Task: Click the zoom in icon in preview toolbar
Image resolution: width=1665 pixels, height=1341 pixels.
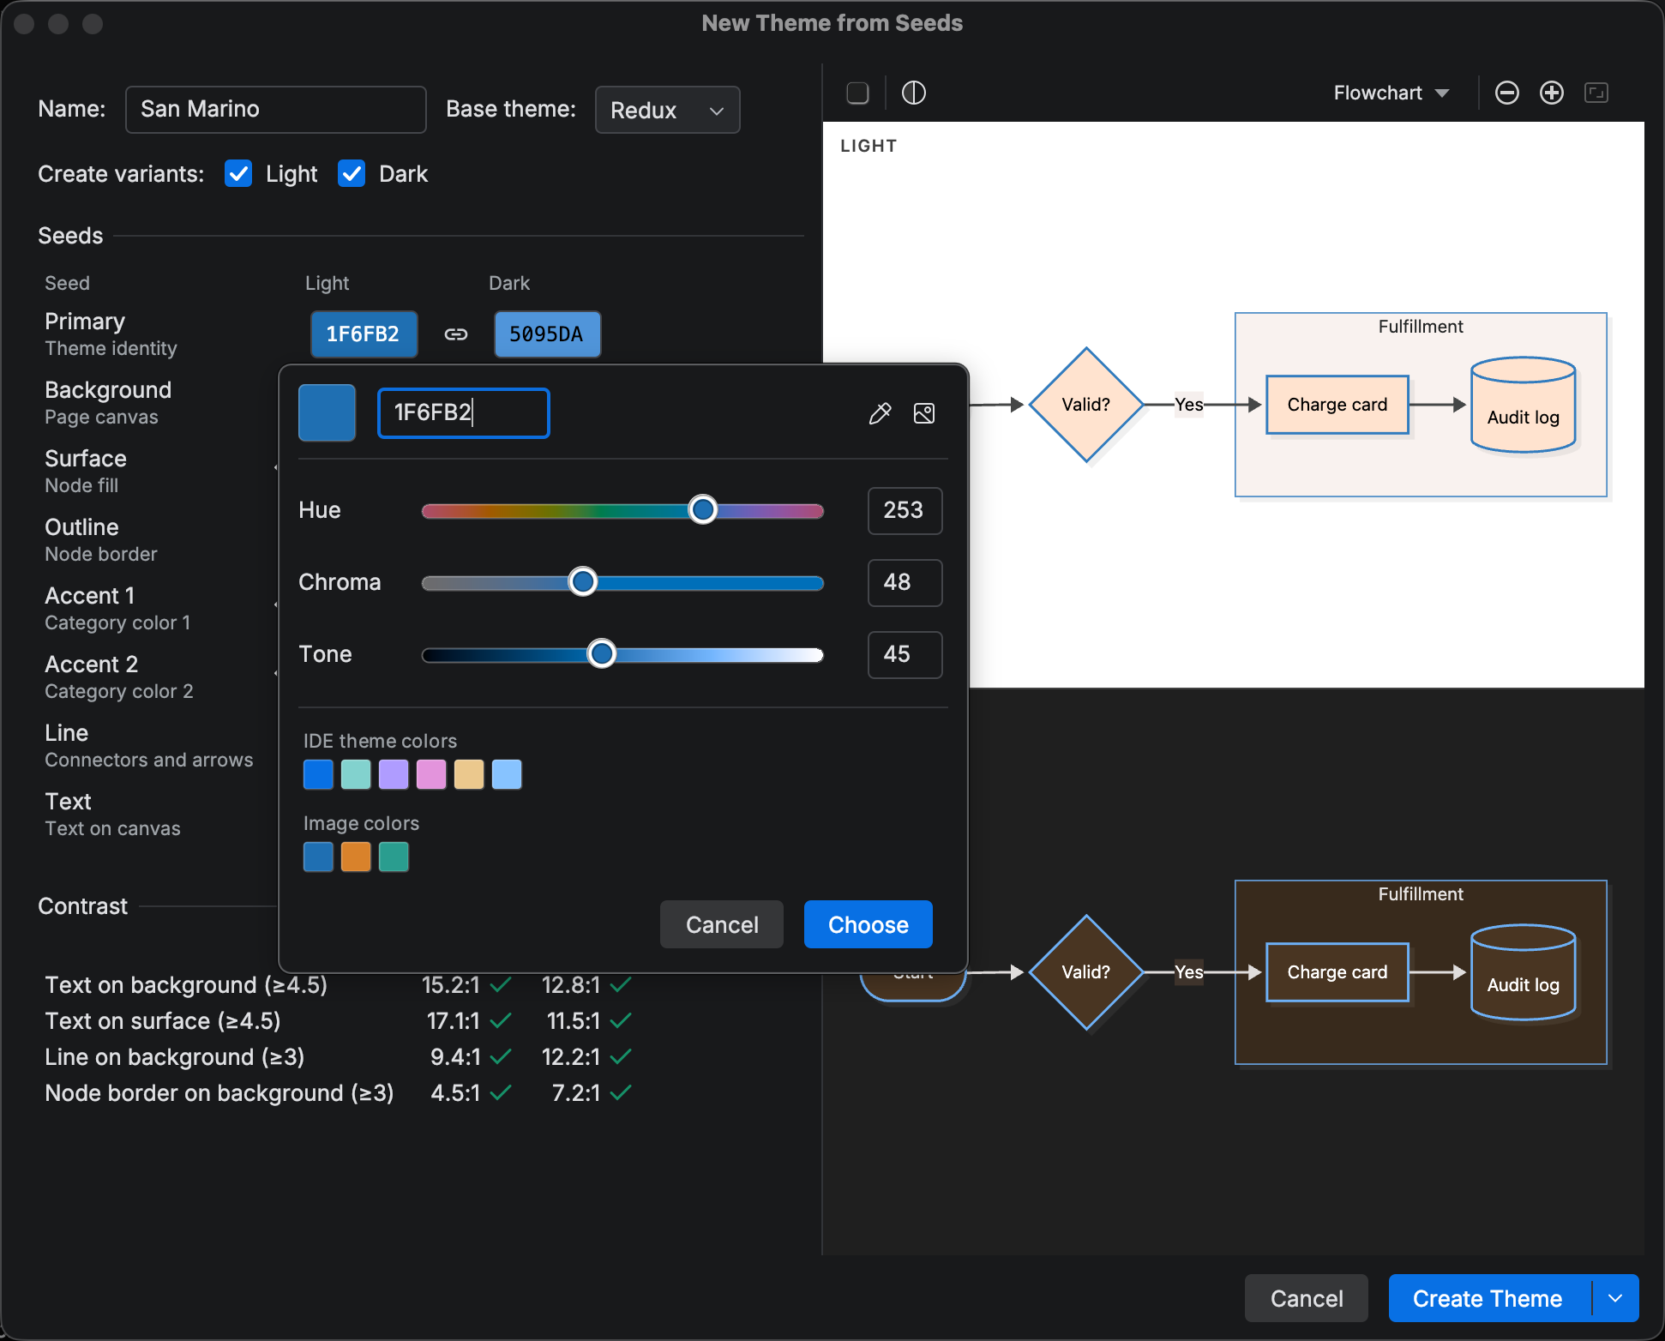Action: pos(1552,93)
